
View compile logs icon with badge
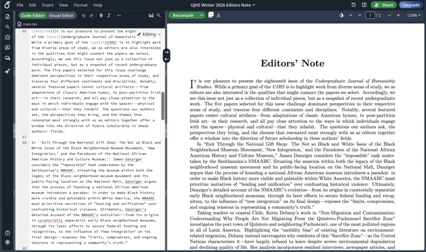click(211, 15)
